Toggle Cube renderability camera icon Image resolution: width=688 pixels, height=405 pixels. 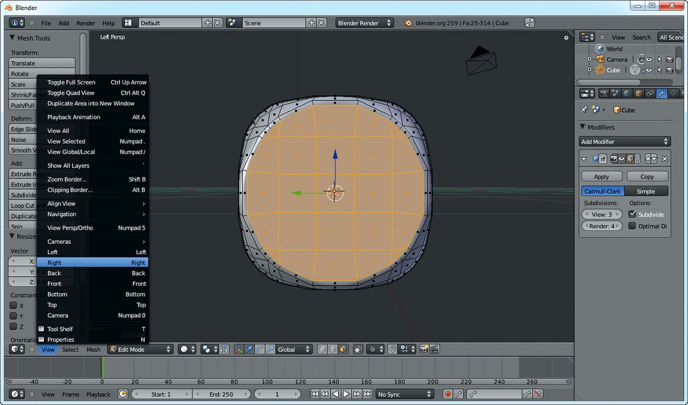pyautogui.click(x=670, y=70)
